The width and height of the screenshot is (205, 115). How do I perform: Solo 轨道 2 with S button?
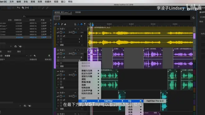pos(79,50)
